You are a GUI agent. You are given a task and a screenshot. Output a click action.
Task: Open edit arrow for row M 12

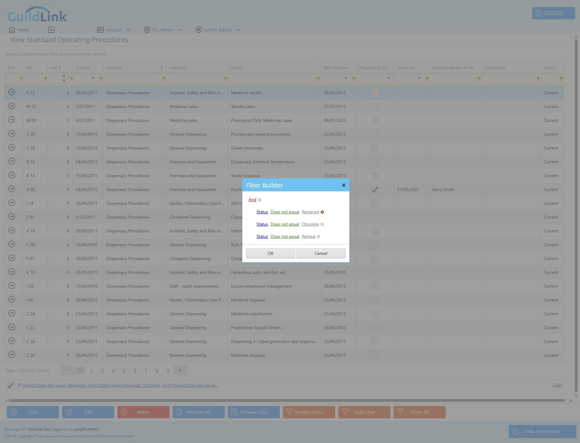(12, 106)
